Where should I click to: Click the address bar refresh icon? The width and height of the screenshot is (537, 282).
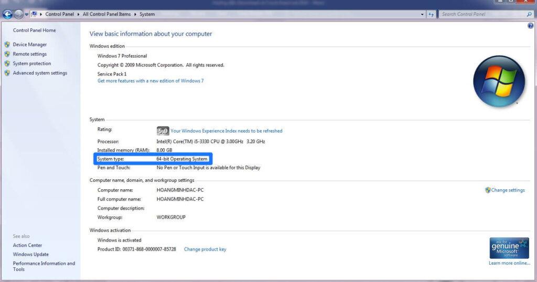tap(431, 14)
